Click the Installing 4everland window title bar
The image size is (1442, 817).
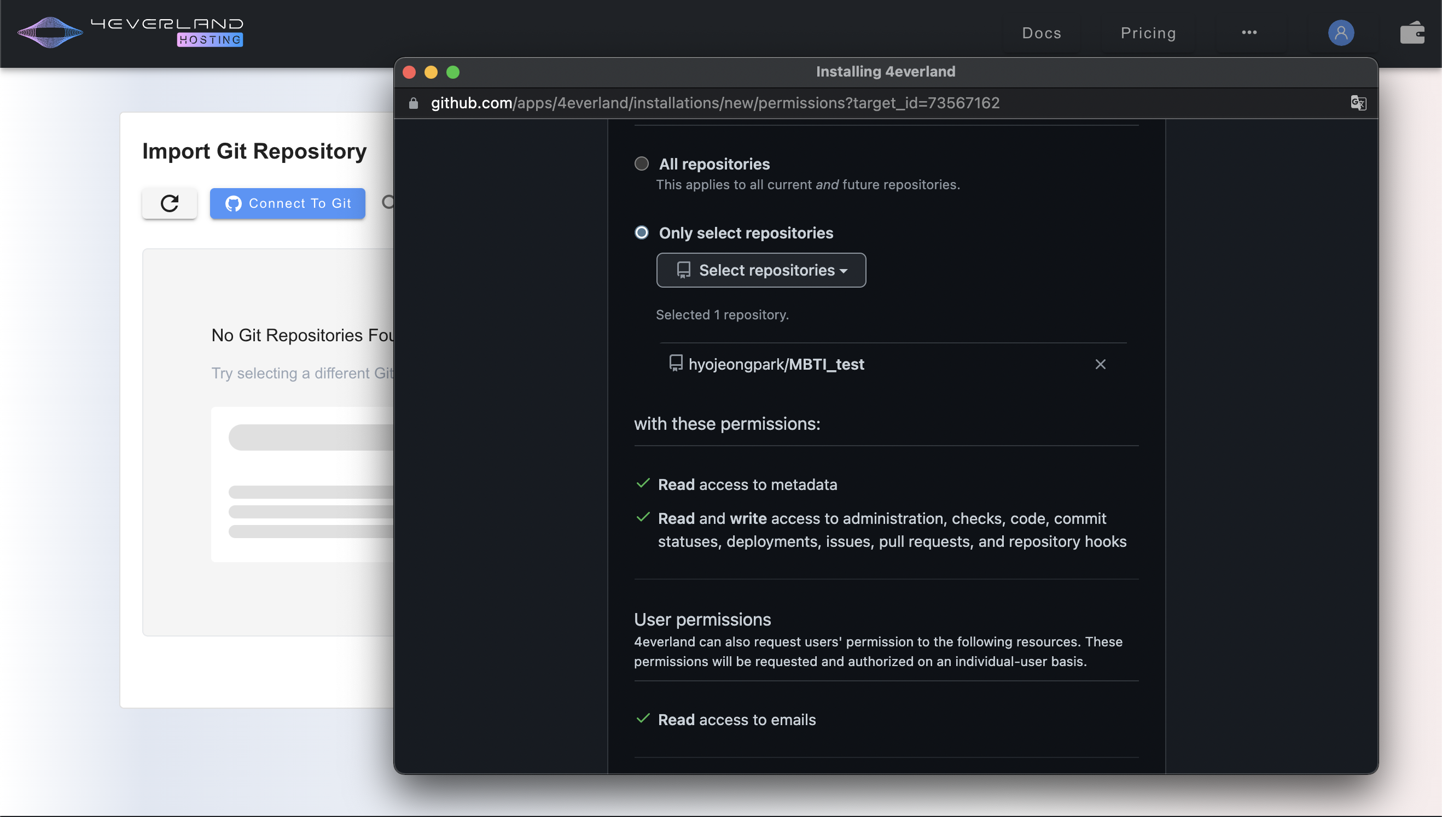point(885,72)
